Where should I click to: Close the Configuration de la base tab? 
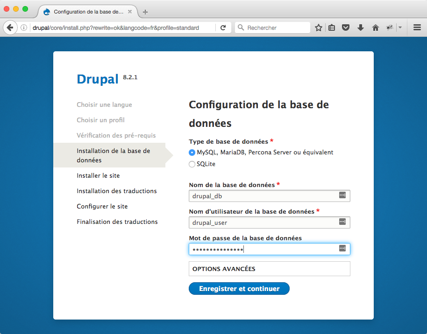pos(130,12)
